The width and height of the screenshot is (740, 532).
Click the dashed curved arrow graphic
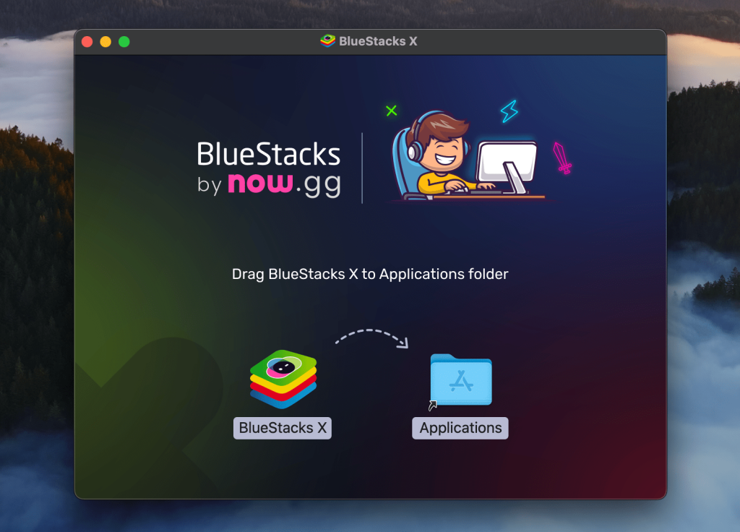pyautogui.click(x=371, y=337)
